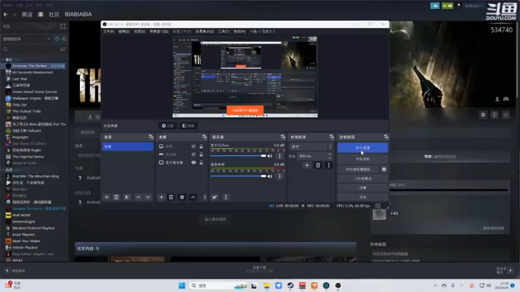The height and width of the screenshot is (292, 520).
Task: Click 启动虚拟摄像机 start virtual camera button
Action: click(358, 169)
